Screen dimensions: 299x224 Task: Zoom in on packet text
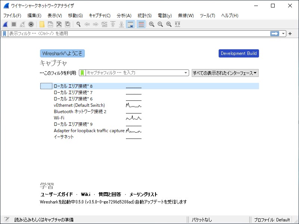(151, 24)
